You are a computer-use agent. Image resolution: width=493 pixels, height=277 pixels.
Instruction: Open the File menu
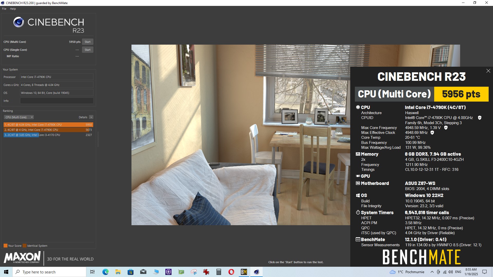4,9
